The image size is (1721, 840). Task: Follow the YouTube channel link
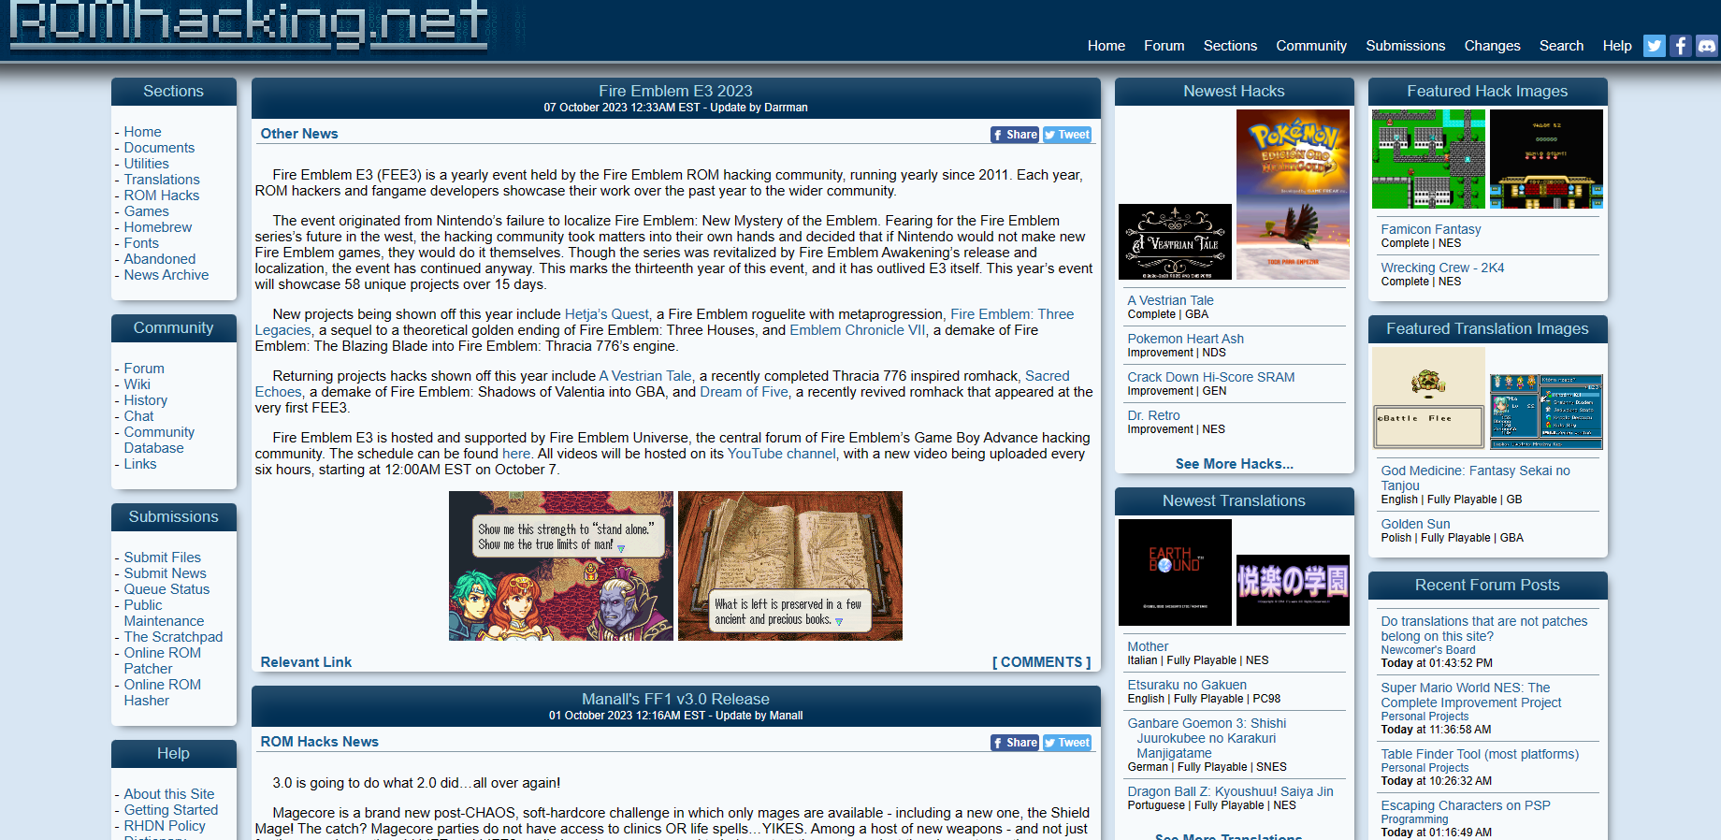click(x=782, y=454)
